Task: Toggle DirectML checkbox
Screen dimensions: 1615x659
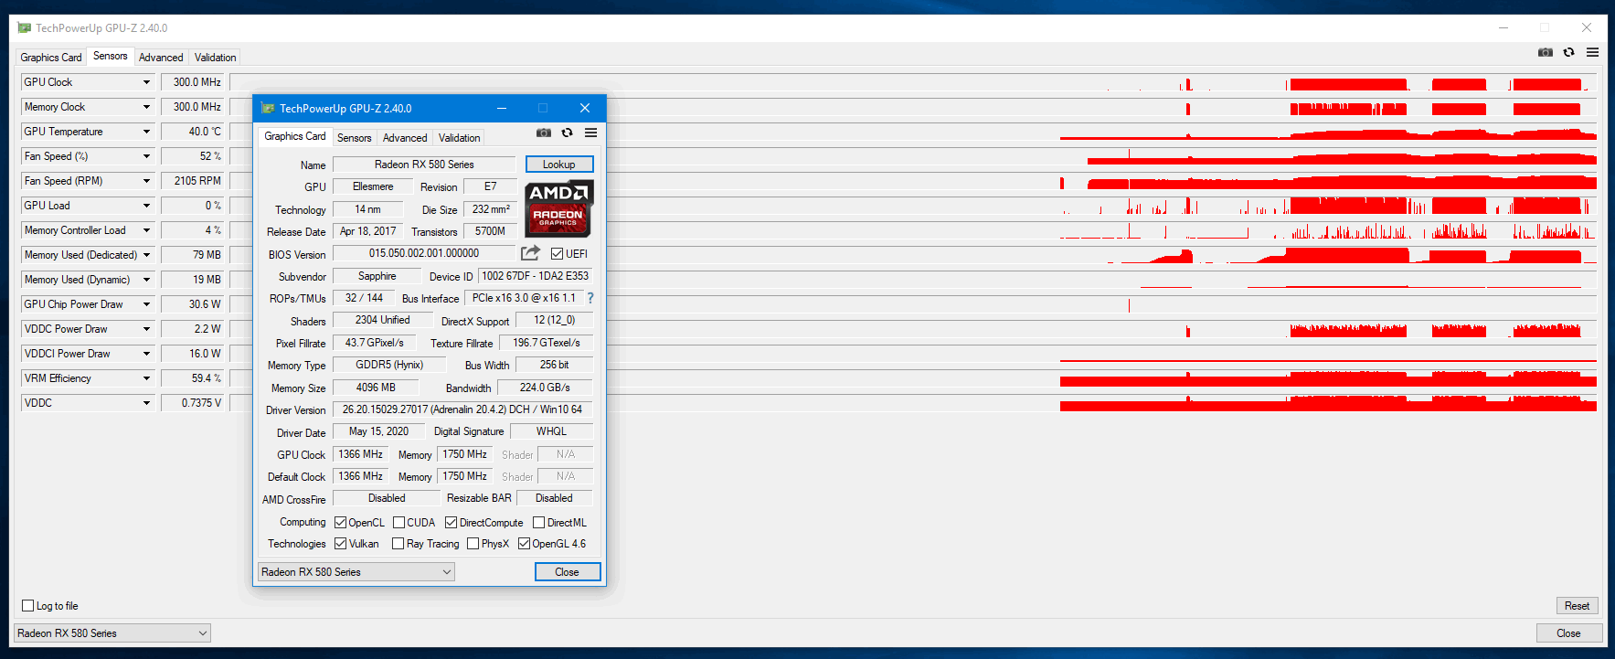Action: click(x=539, y=523)
